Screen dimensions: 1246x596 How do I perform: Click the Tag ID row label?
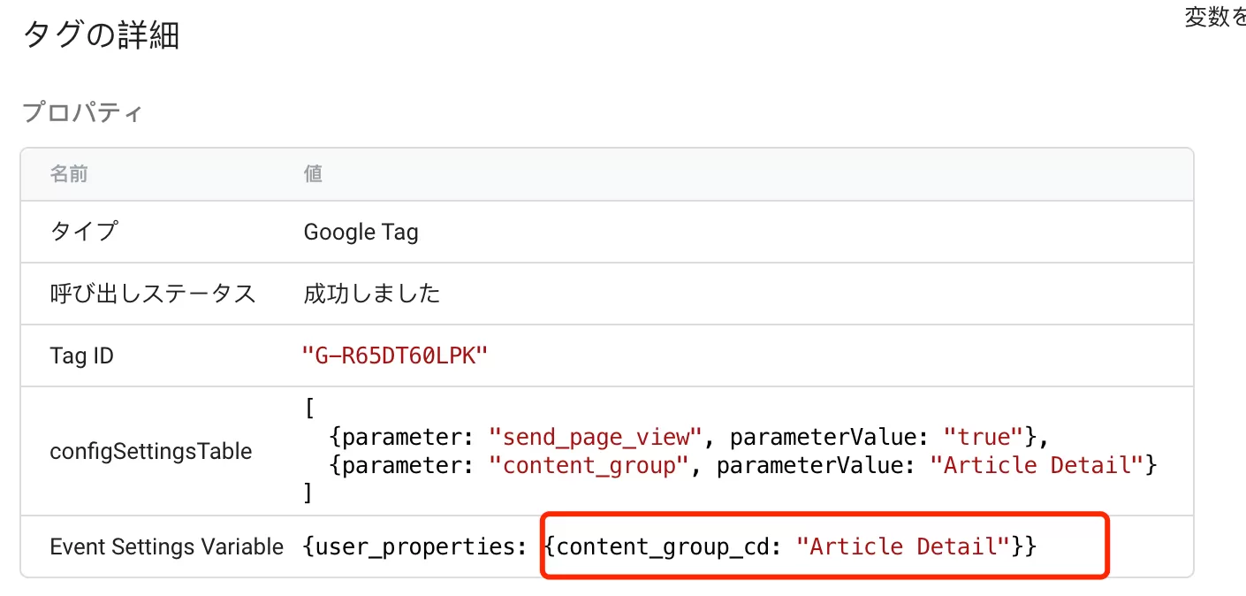tap(82, 355)
